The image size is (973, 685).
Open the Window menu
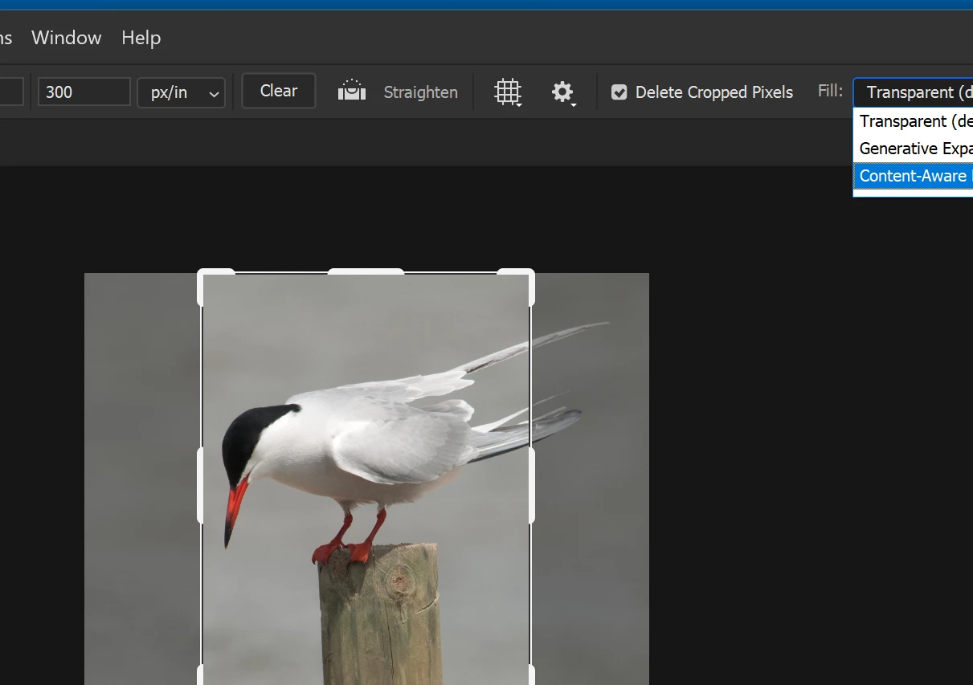point(66,38)
